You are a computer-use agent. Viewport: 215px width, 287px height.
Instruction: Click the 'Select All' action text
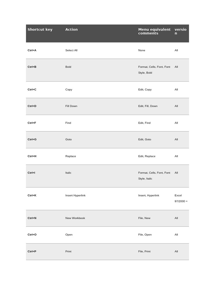(x=71, y=50)
